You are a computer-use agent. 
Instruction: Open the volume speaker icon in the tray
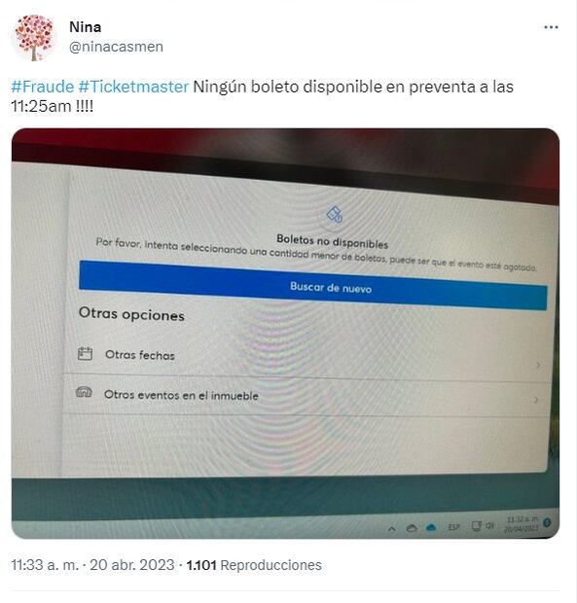pyautogui.click(x=489, y=525)
